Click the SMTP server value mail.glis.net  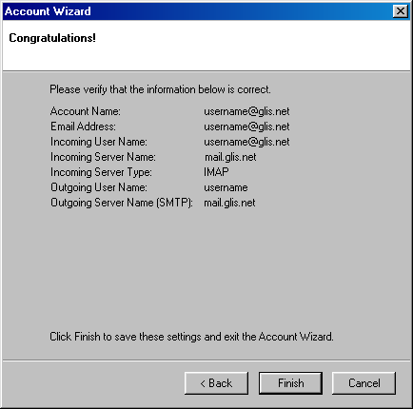(x=229, y=203)
